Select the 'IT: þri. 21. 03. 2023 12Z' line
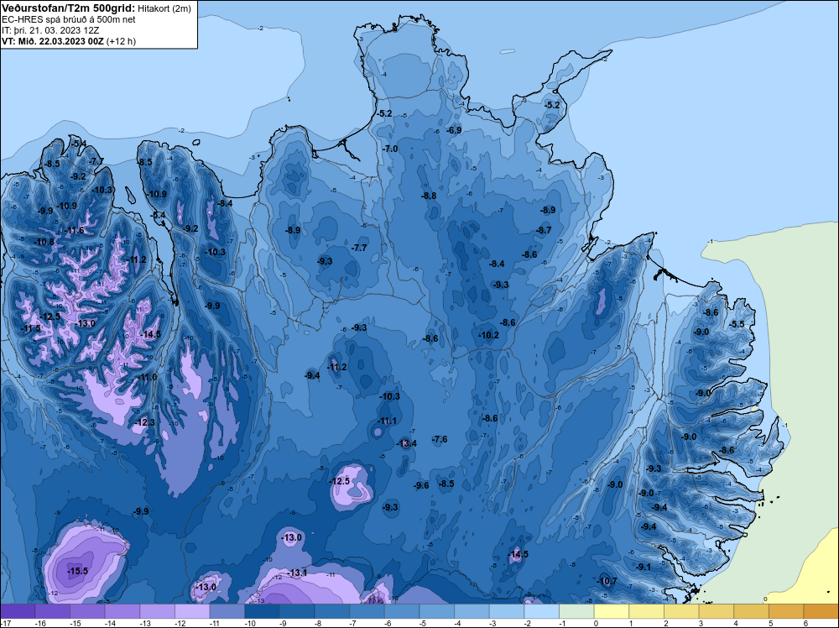 pyautogui.click(x=50, y=30)
